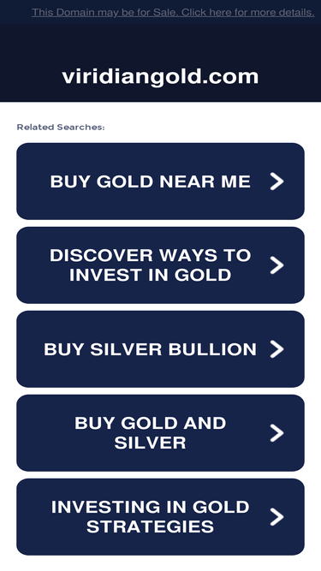Hit the chevron beside Investing in Gold Strategies

point(276,517)
